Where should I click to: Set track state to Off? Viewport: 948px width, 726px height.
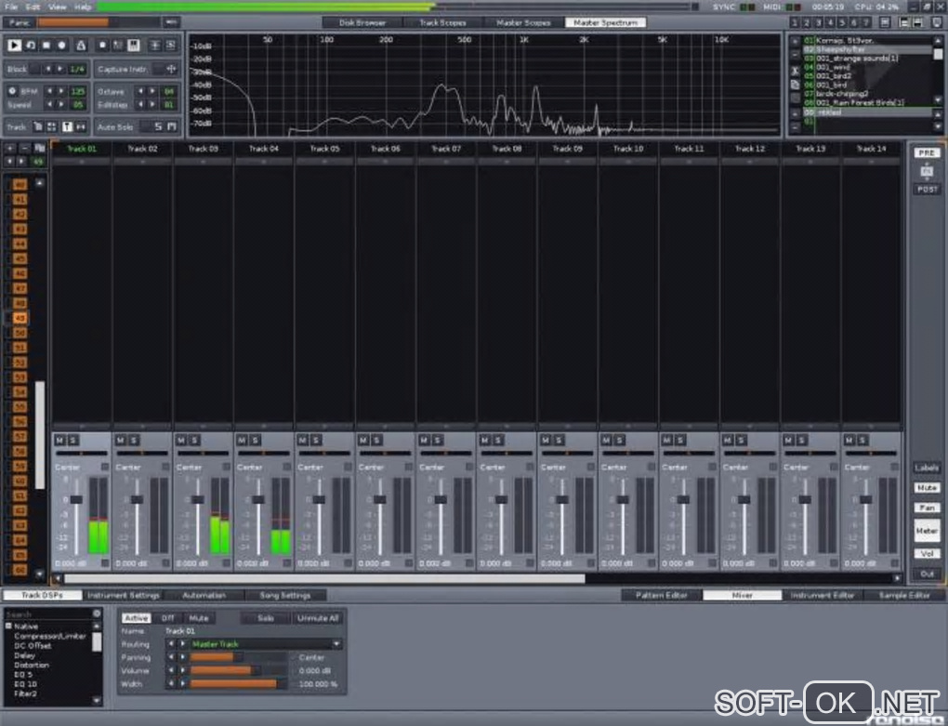tap(167, 618)
